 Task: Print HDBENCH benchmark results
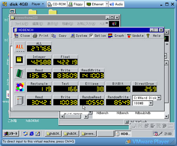click(x=41, y=36)
